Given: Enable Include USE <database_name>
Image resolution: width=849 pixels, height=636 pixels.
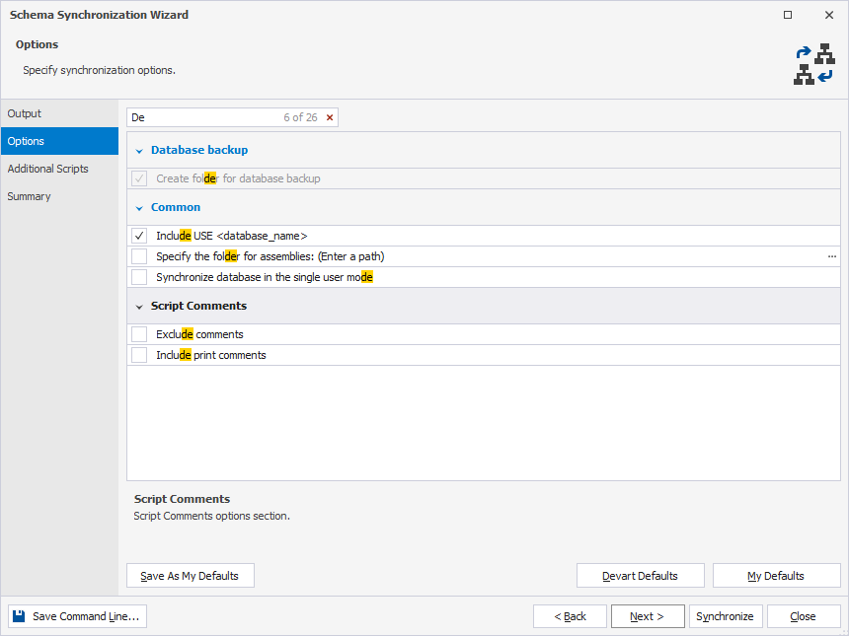Looking at the screenshot, I should (x=138, y=236).
